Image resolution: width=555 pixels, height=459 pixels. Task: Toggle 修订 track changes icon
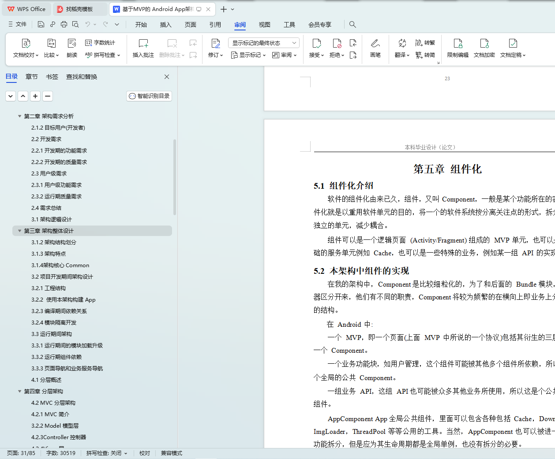pyautogui.click(x=215, y=43)
